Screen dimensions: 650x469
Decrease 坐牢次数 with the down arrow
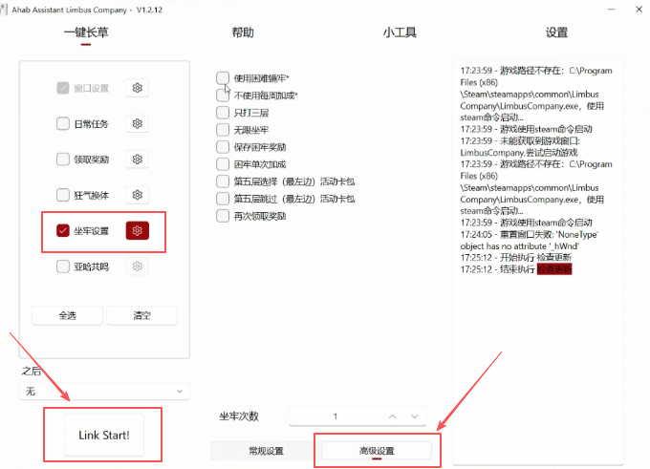tap(415, 416)
